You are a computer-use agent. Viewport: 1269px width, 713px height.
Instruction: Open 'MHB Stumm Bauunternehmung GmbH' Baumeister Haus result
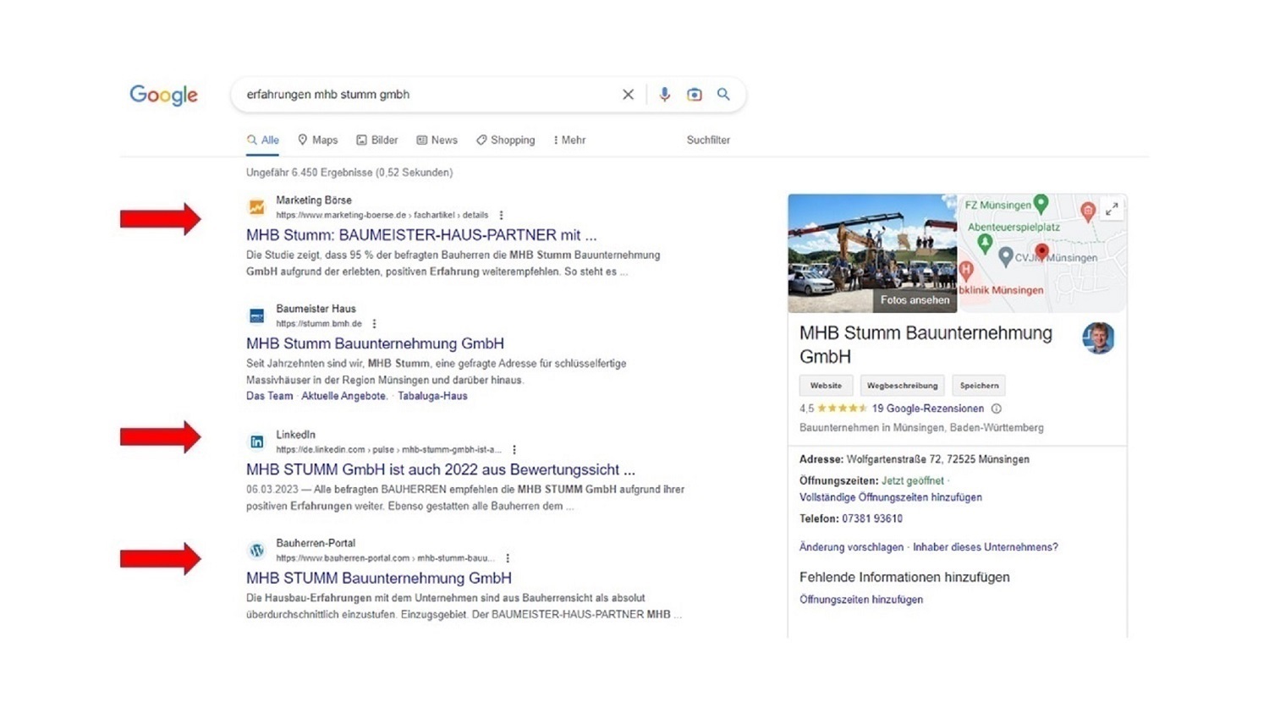pos(375,343)
